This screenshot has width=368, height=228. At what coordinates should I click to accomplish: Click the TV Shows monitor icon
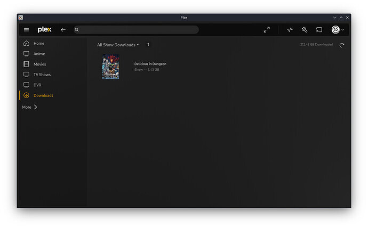point(26,75)
